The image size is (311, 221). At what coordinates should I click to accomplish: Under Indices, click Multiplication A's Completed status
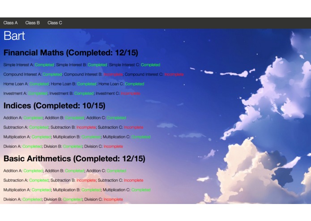[41, 137]
